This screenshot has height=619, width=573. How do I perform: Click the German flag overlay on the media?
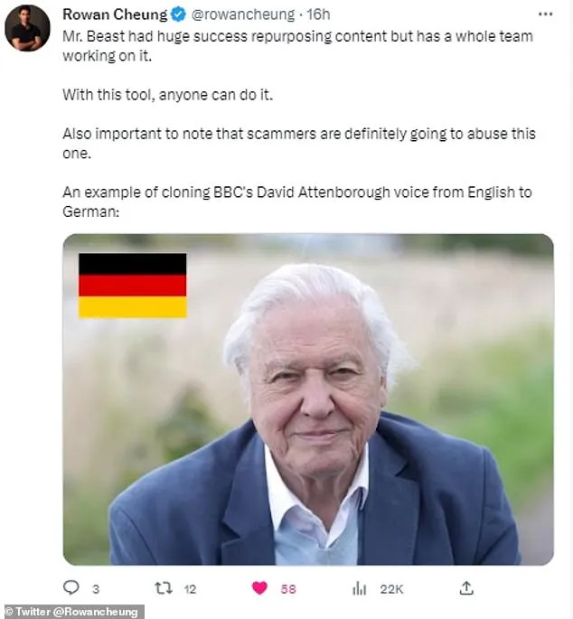point(132,286)
